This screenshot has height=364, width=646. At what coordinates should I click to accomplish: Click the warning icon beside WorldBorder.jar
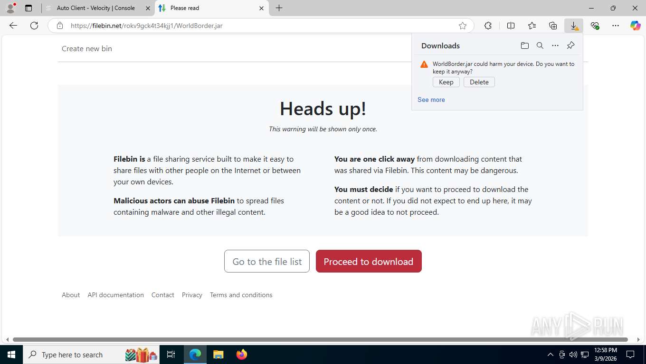pyautogui.click(x=424, y=64)
